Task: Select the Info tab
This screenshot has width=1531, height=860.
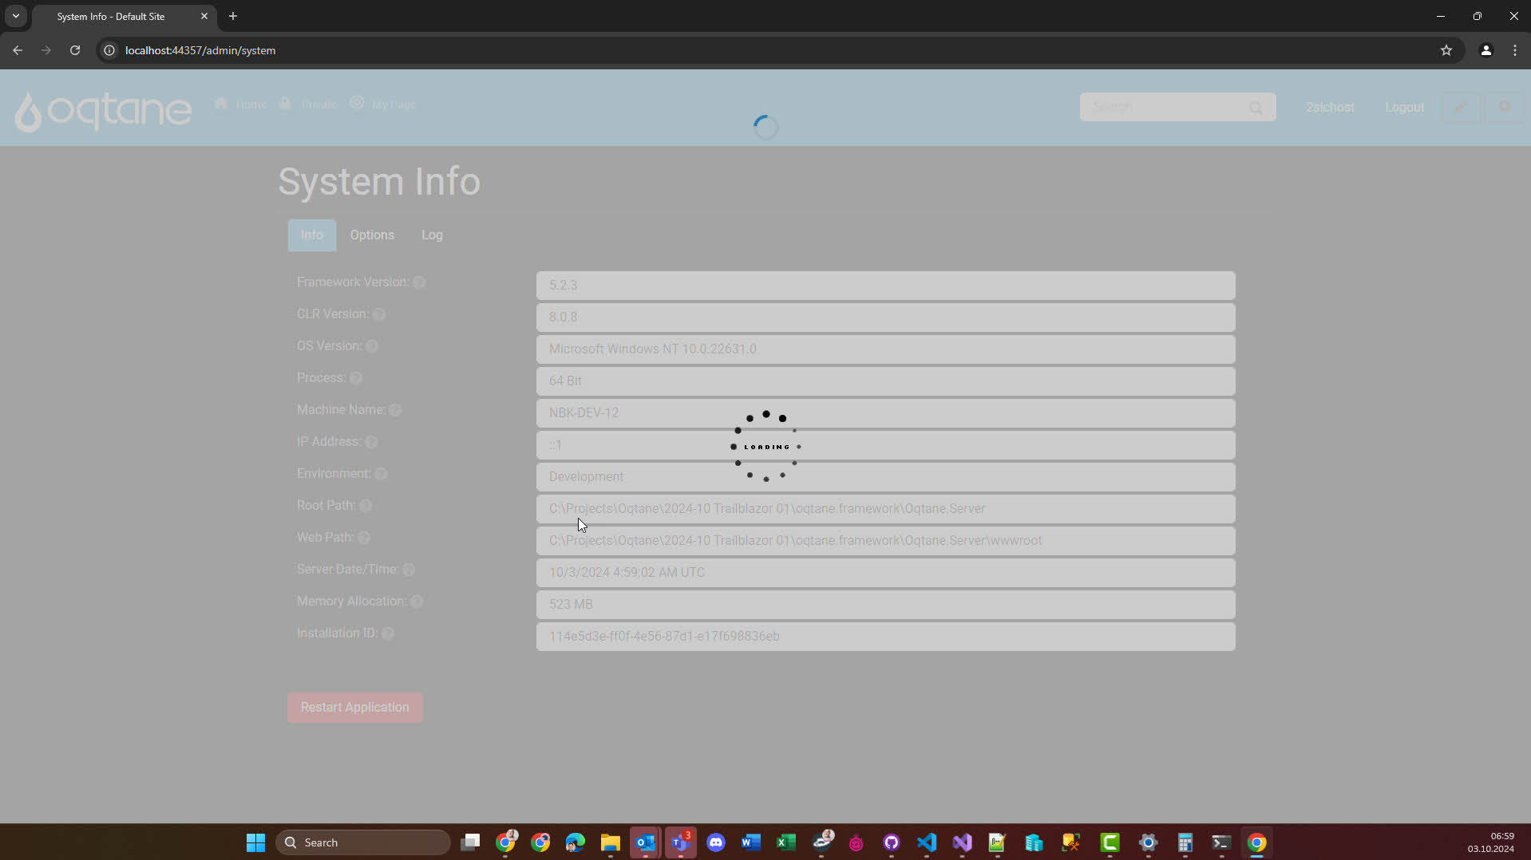Action: point(311,235)
